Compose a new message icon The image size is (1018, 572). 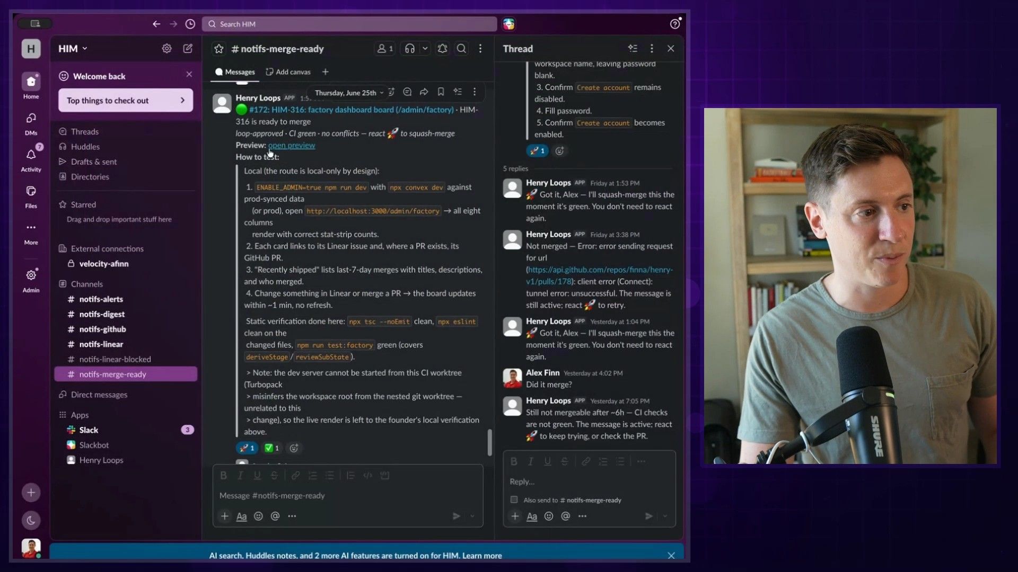pyautogui.click(x=188, y=48)
